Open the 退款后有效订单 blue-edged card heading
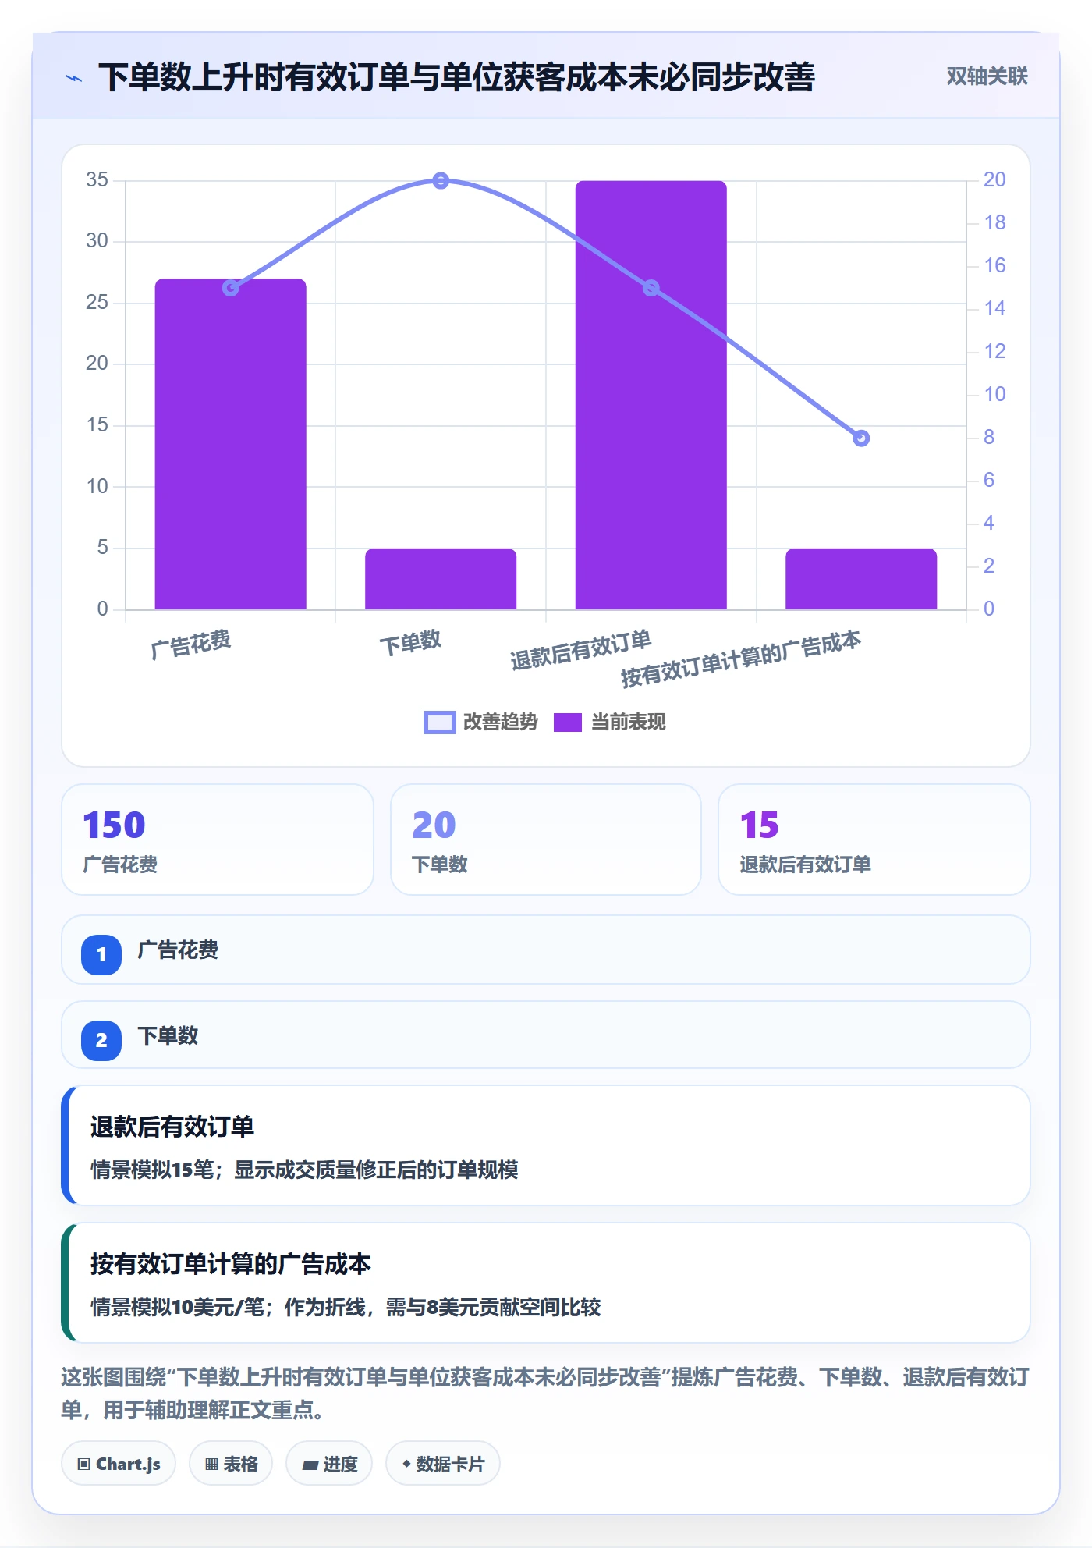 point(172,1127)
